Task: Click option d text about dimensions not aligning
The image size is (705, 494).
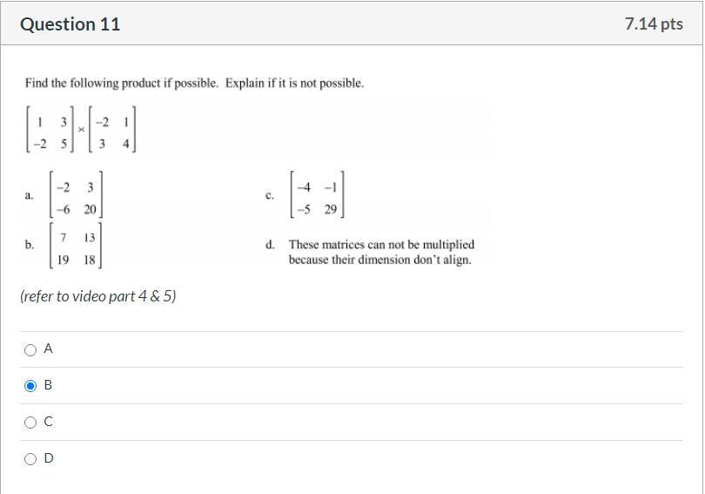Action: coord(381,252)
